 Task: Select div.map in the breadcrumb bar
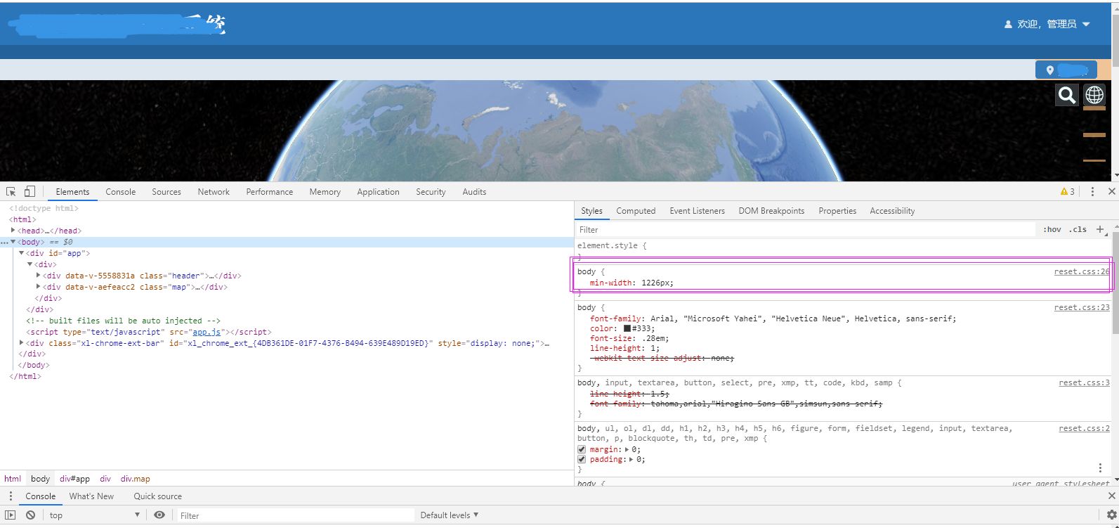pyautogui.click(x=136, y=478)
